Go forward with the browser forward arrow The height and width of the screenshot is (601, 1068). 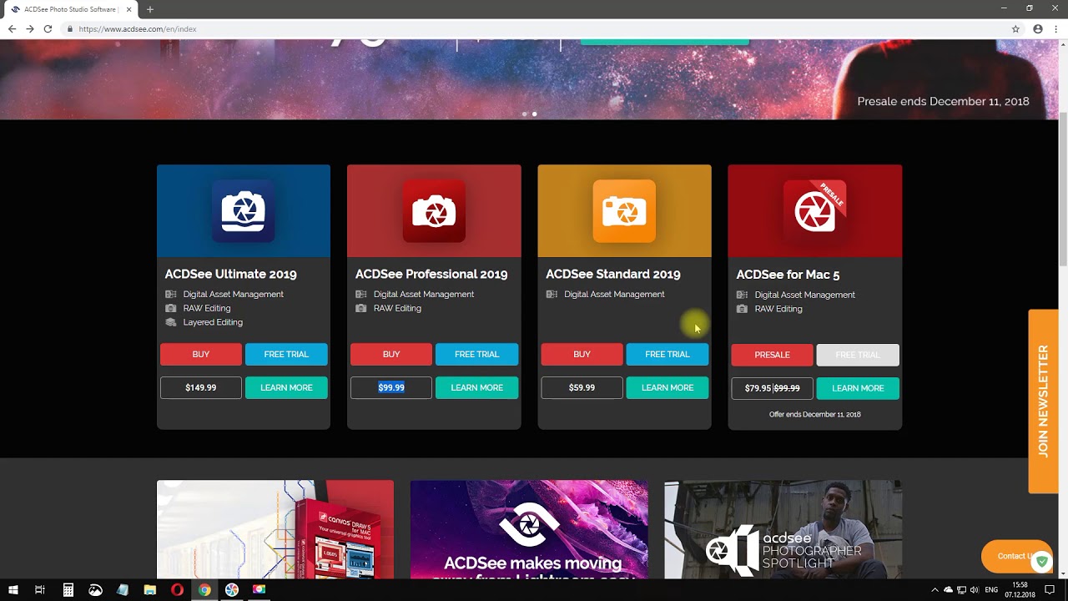[30, 28]
